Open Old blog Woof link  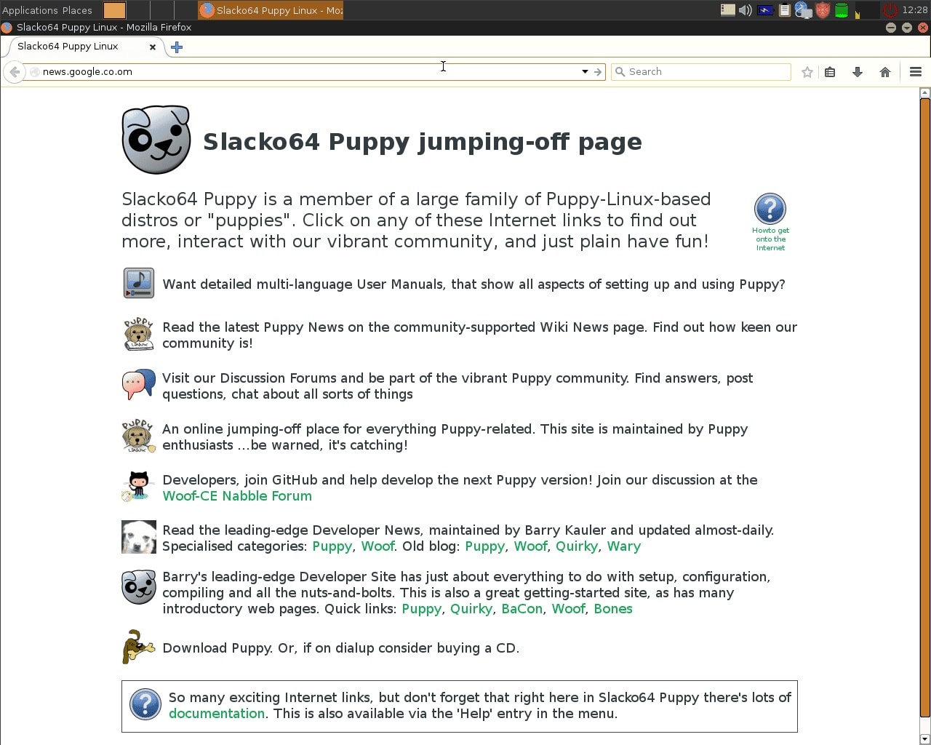[530, 546]
